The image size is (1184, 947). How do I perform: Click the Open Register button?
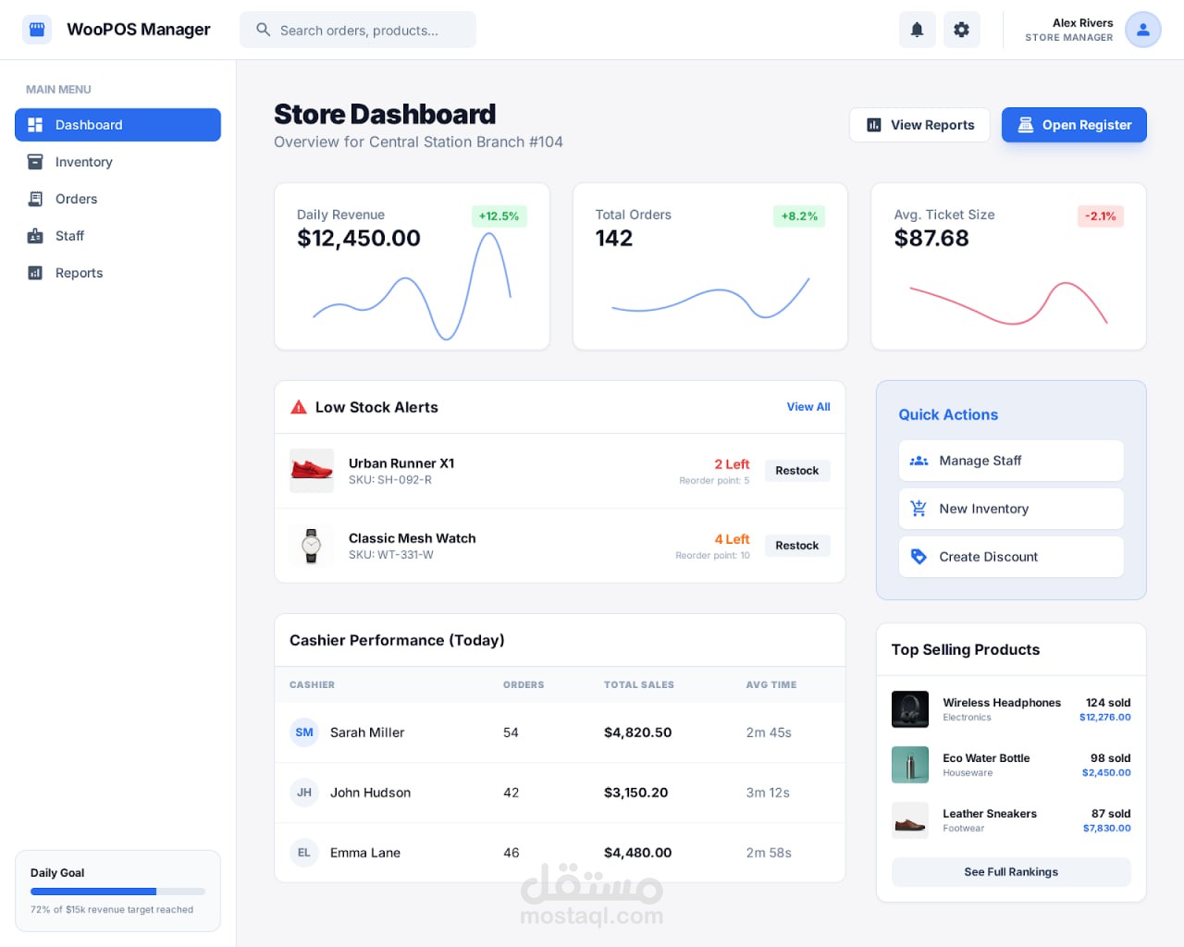pos(1074,125)
